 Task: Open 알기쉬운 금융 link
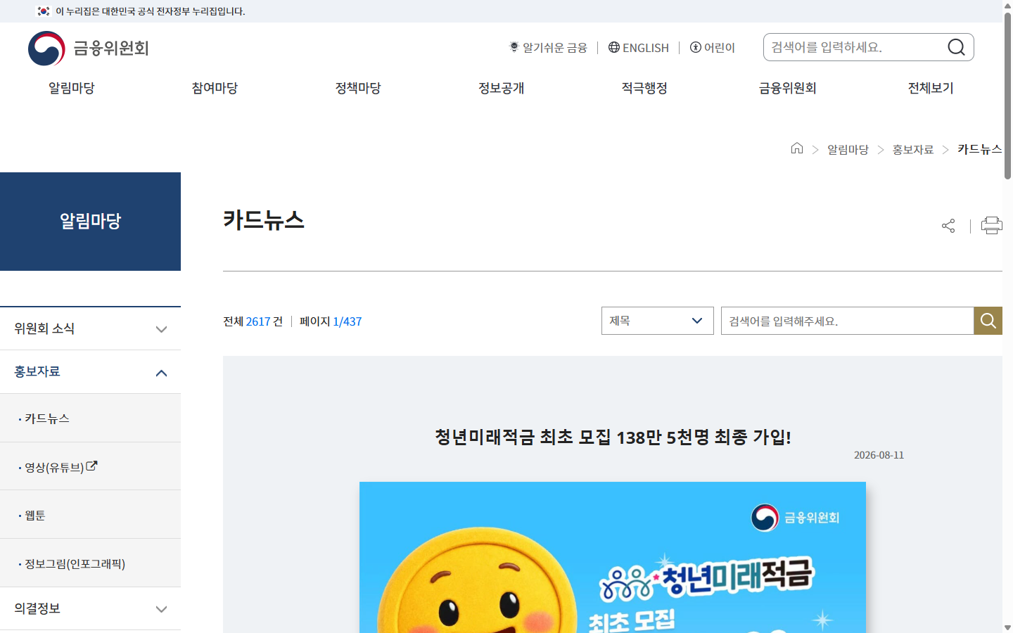coord(548,47)
